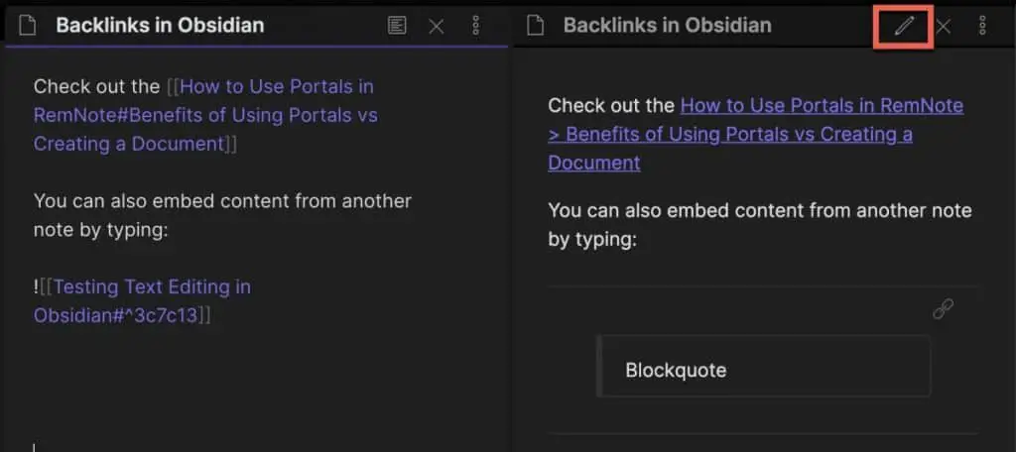Click 'Check out the' text in editor pane
The height and width of the screenshot is (452, 1016).
point(96,87)
